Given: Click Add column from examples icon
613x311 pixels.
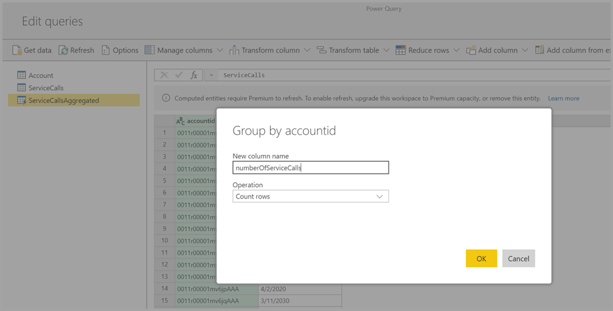Looking at the screenshot, I should 539,50.
